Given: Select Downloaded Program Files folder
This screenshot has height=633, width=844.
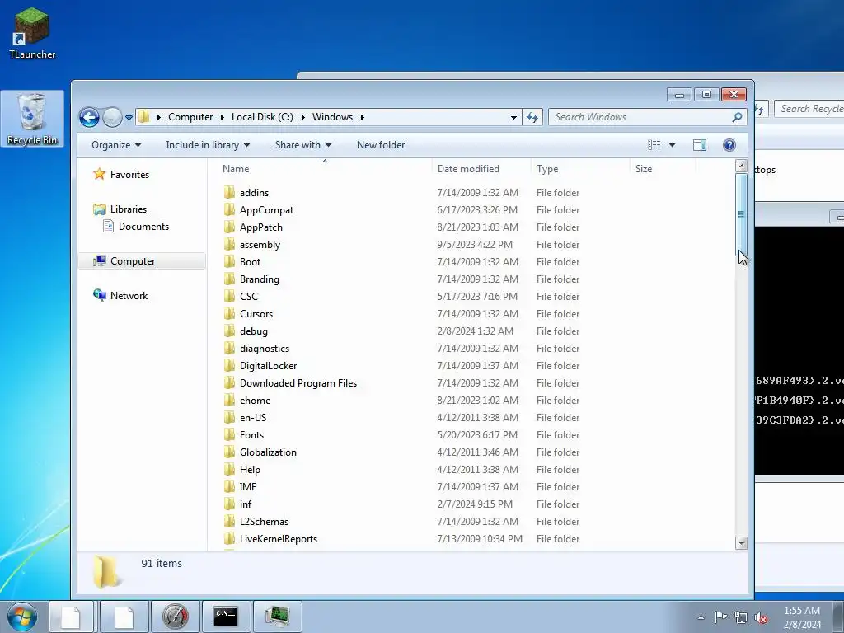Looking at the screenshot, I should tap(298, 382).
